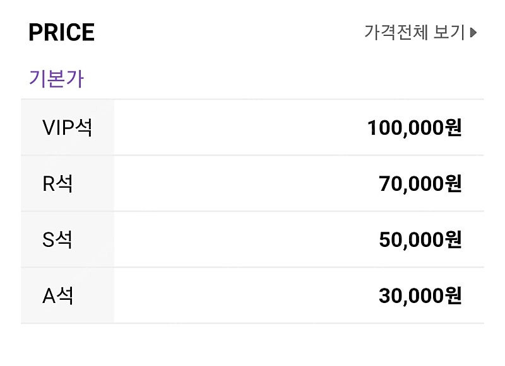
Task: Click the bottommost A석 pricing row
Action: (x=252, y=294)
